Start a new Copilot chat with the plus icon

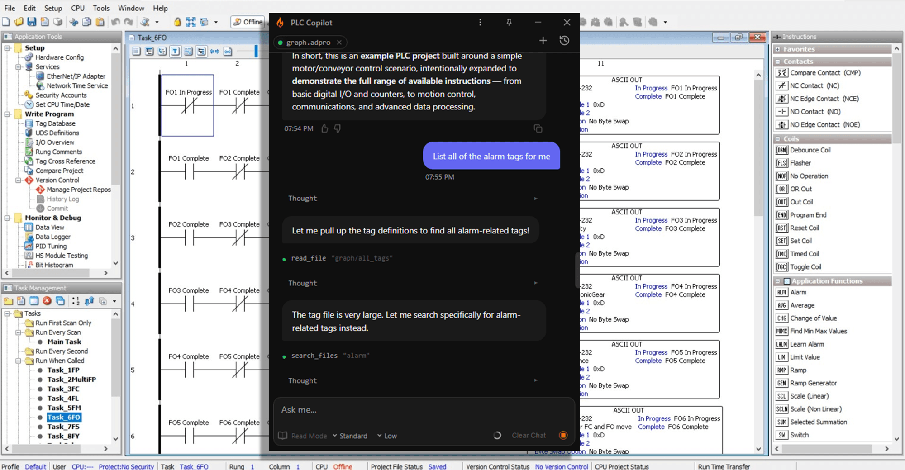point(543,41)
